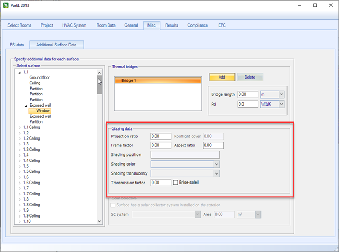Collapse the 1.1 room tree node

click(20, 72)
